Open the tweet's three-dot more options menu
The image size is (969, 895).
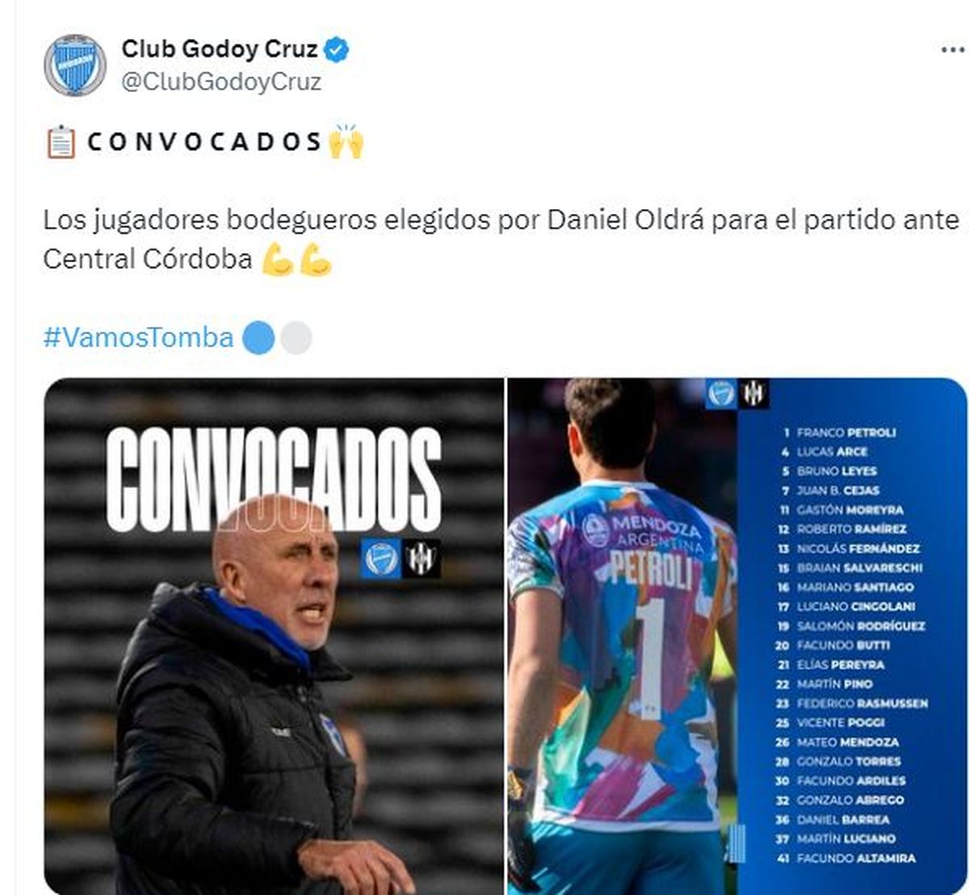[x=954, y=50]
